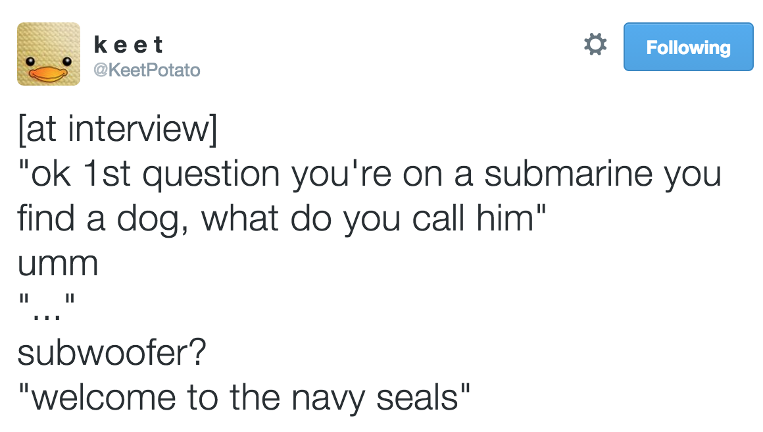Viewport: 763px width, 432px height.
Task: Click the duck's orange beak in avatar
Action: [48, 74]
